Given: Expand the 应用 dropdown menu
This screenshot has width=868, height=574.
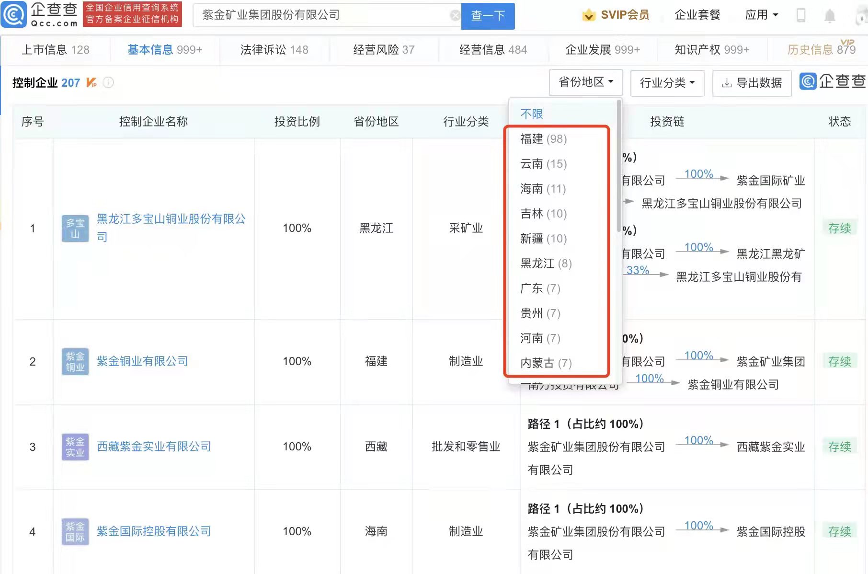Looking at the screenshot, I should (762, 15).
